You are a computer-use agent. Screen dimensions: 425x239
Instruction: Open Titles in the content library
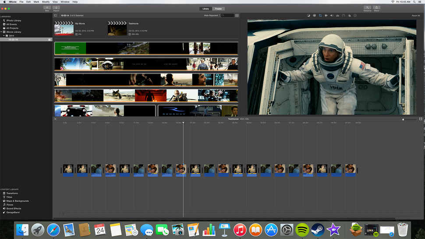coord(9,197)
